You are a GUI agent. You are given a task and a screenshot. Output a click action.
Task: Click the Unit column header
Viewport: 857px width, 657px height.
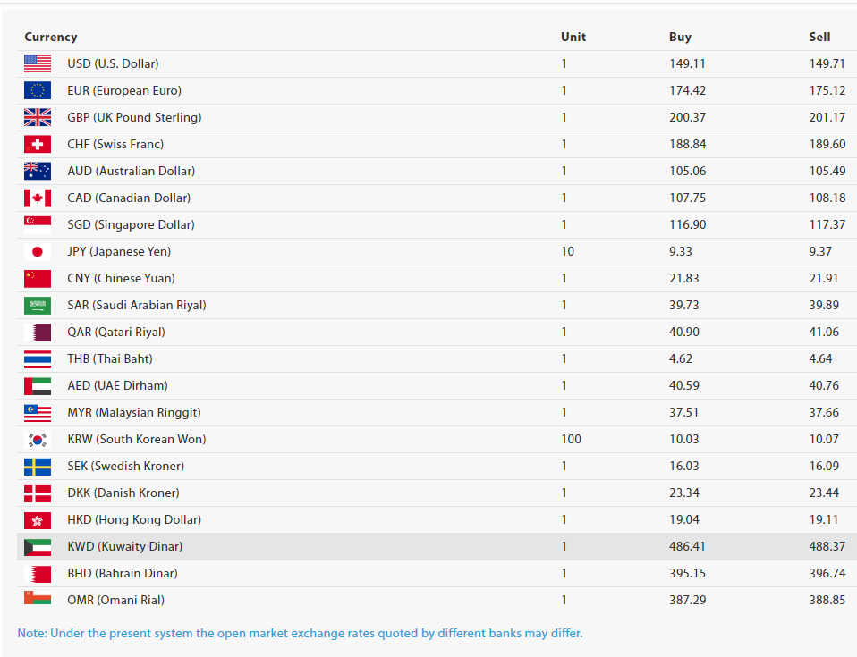click(573, 37)
